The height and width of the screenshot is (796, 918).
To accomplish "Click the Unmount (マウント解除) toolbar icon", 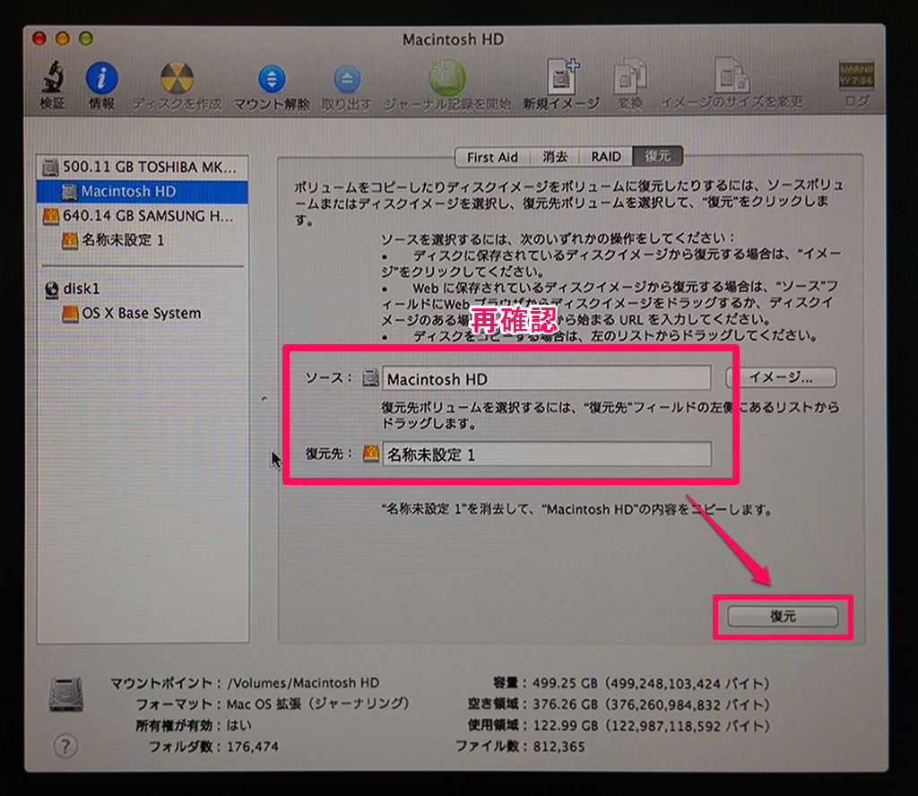I will pyautogui.click(x=272, y=79).
